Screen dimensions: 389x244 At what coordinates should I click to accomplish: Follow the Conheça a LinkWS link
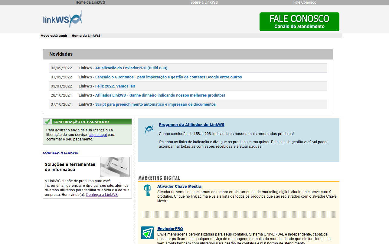[102, 195]
